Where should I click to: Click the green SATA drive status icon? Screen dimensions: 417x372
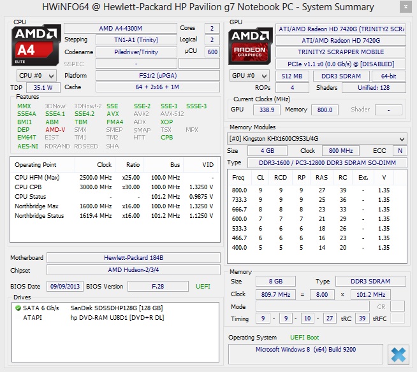click(x=18, y=308)
